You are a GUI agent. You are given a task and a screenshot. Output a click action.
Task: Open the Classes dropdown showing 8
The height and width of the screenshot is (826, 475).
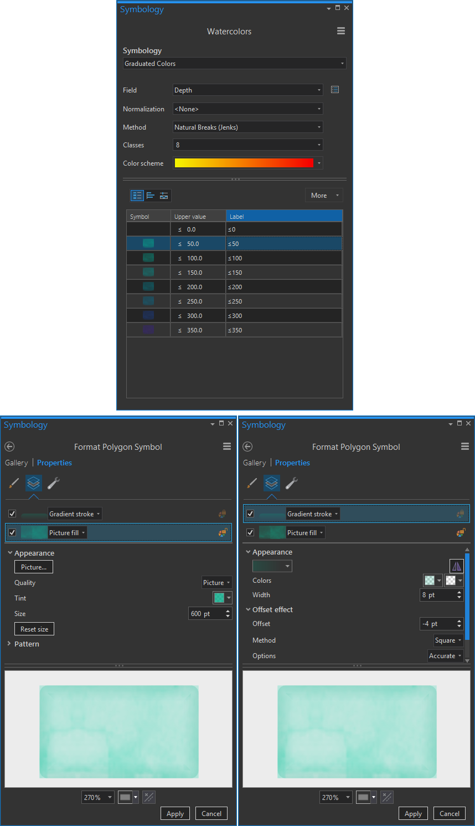248,145
